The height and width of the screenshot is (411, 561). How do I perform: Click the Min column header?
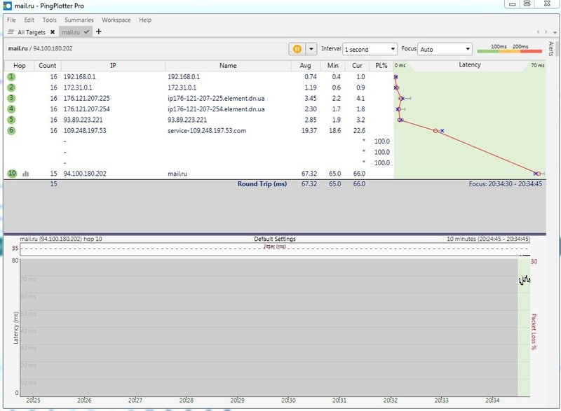coord(332,66)
